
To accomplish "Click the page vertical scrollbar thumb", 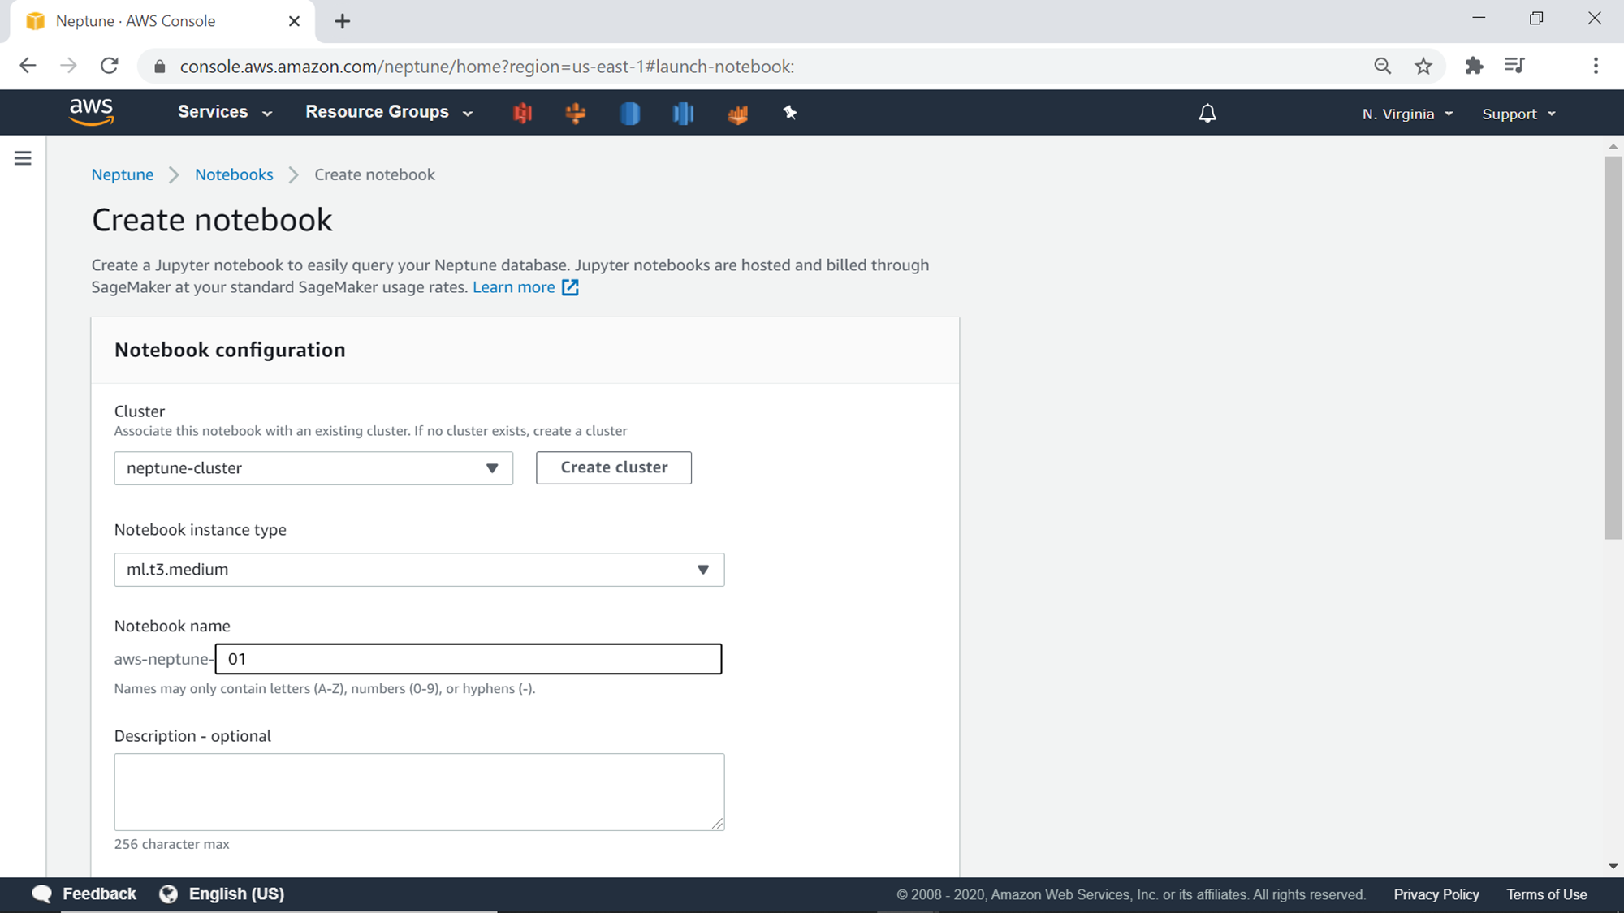I will tap(1613, 349).
